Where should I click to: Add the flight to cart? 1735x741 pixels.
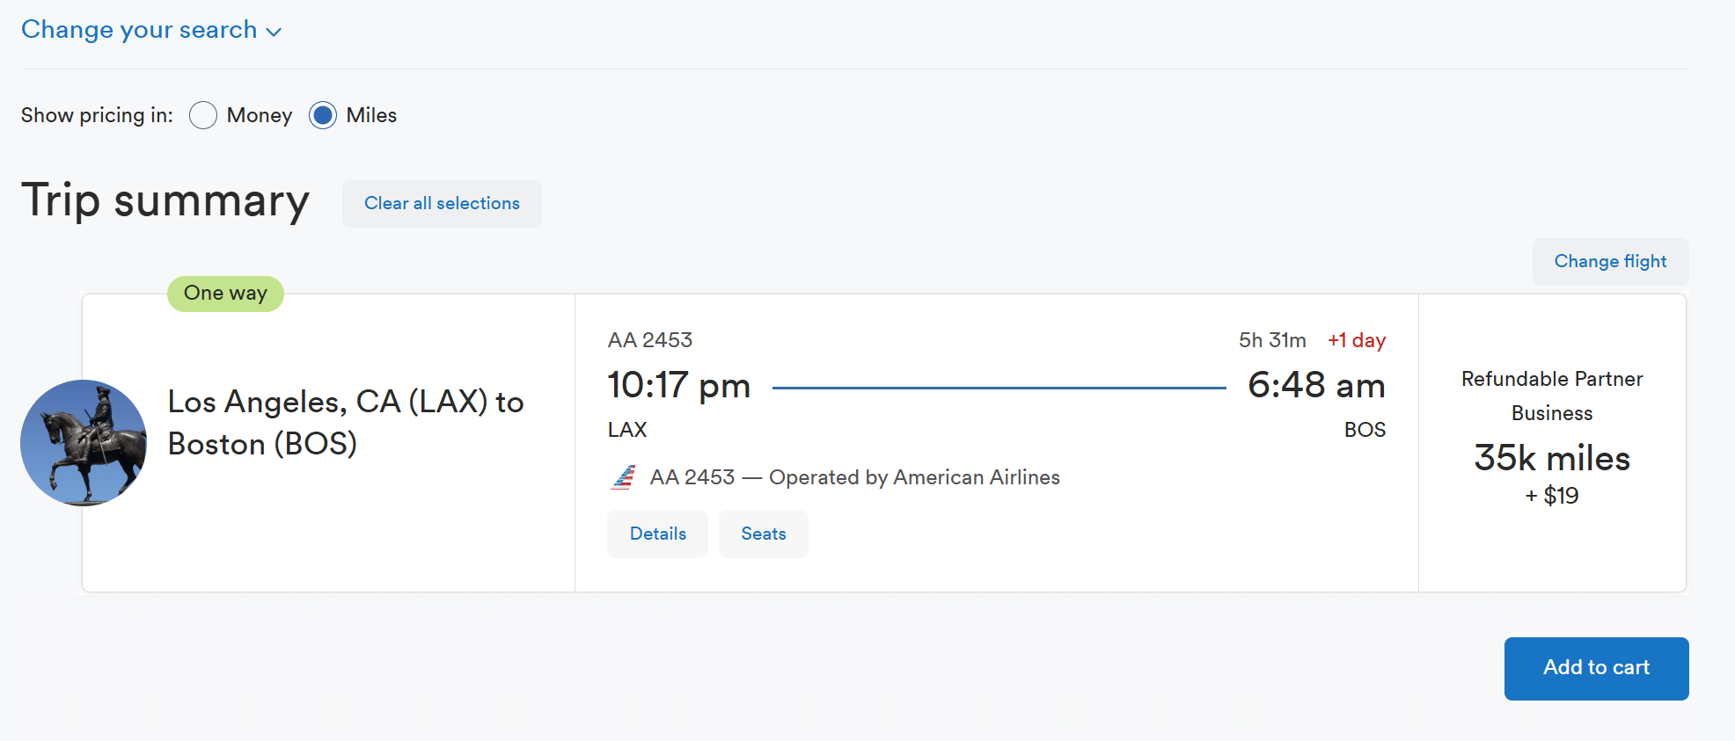(x=1596, y=668)
